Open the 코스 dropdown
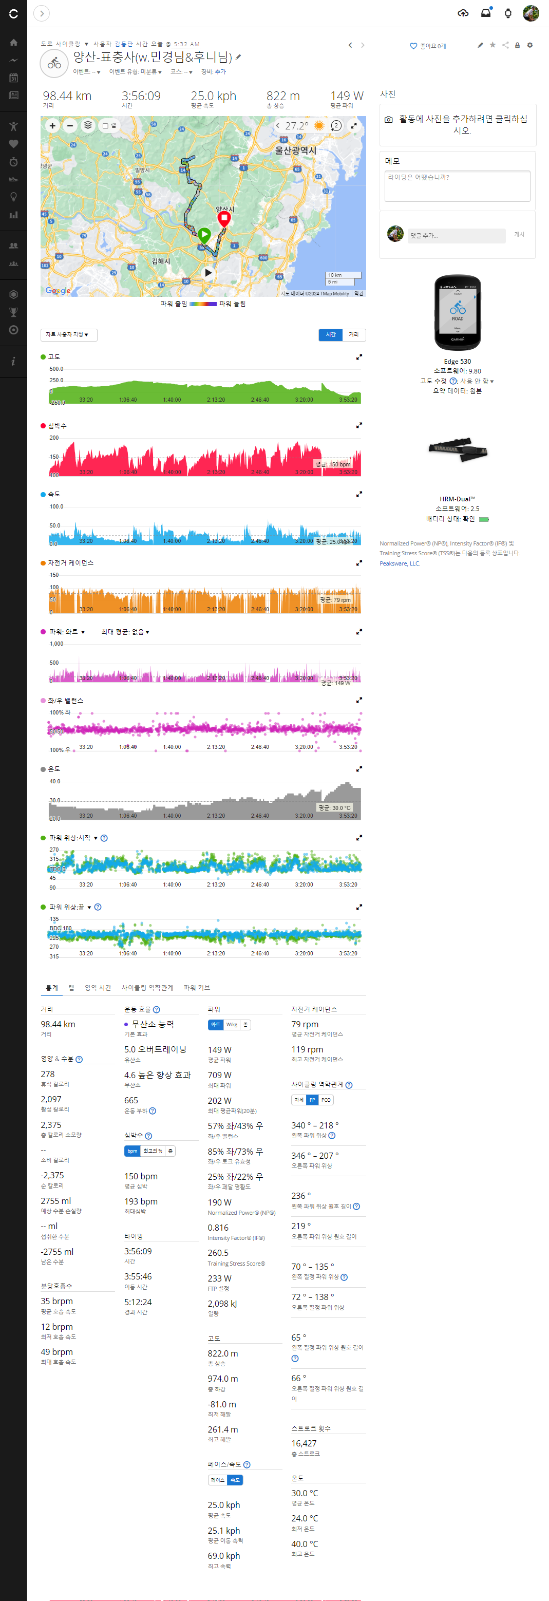Image resolution: width=549 pixels, height=1601 pixels. [x=182, y=72]
